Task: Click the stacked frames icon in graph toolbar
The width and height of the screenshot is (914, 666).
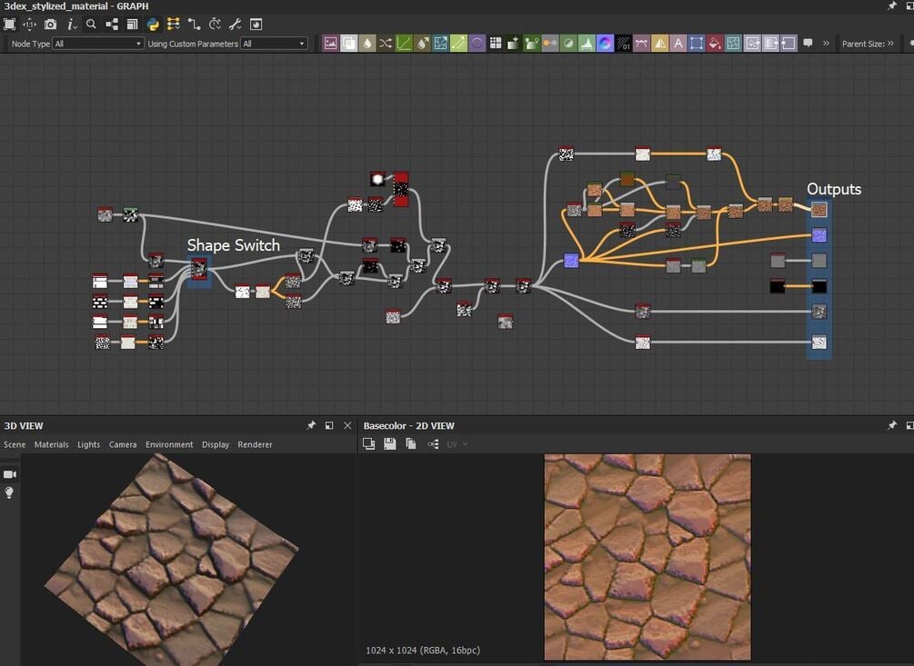Action: (x=132, y=25)
